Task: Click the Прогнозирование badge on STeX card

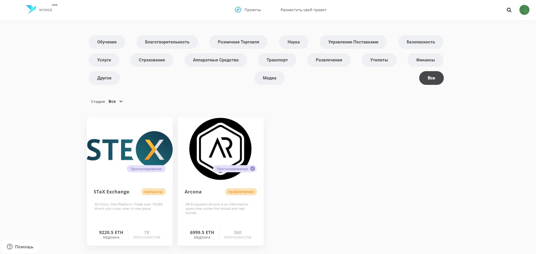Action: pos(146,169)
